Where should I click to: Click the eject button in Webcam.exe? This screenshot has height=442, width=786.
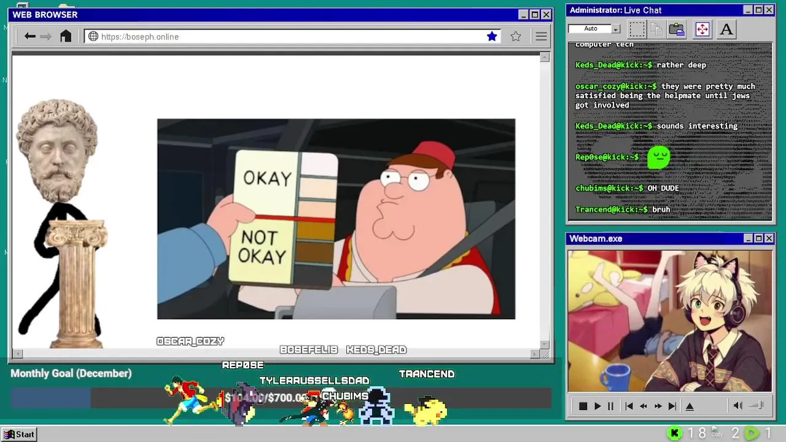coord(690,406)
